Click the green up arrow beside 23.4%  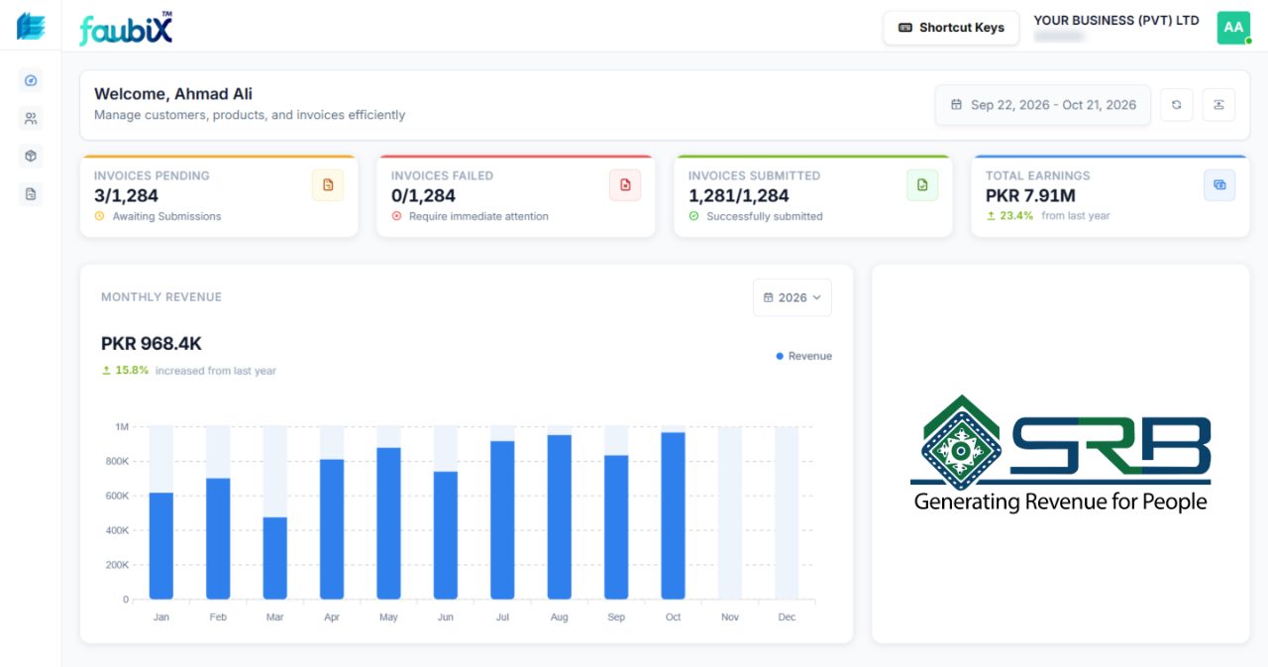point(991,216)
